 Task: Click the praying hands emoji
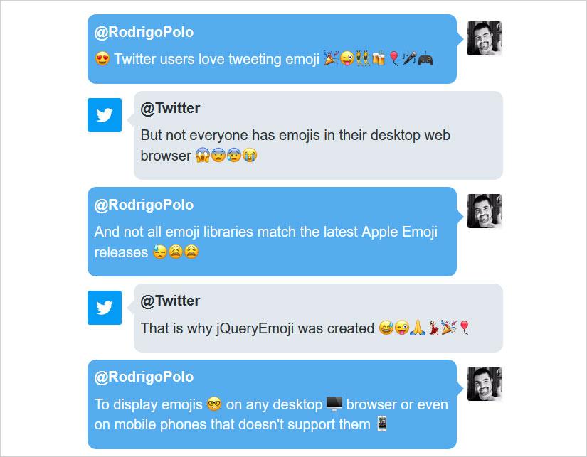coord(418,328)
